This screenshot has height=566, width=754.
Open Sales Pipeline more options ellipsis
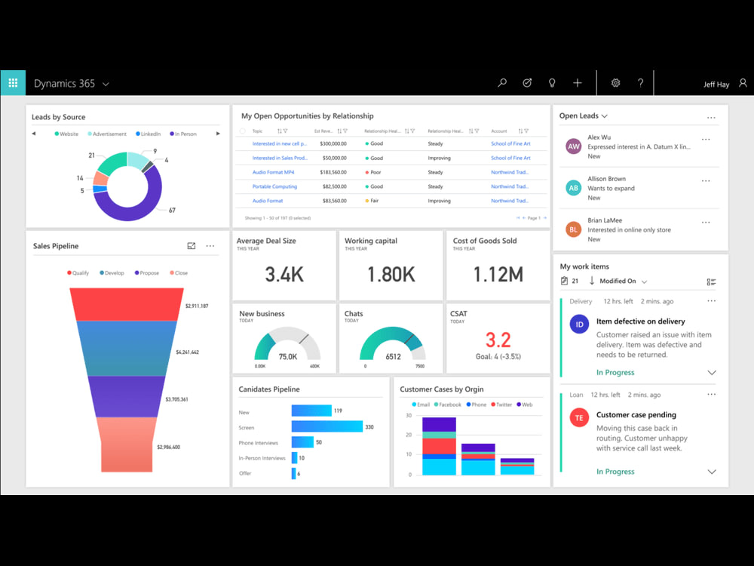click(210, 246)
